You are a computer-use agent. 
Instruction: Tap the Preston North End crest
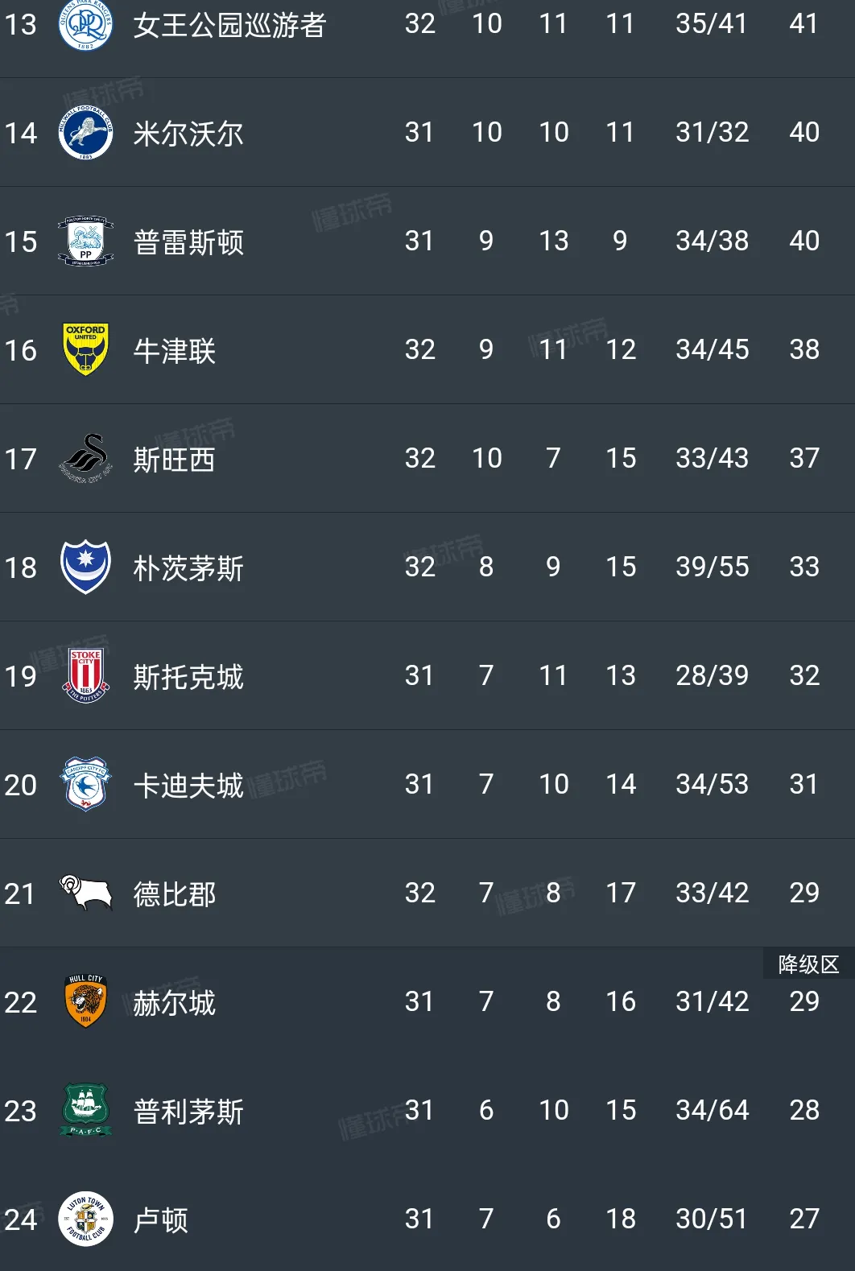click(x=85, y=241)
